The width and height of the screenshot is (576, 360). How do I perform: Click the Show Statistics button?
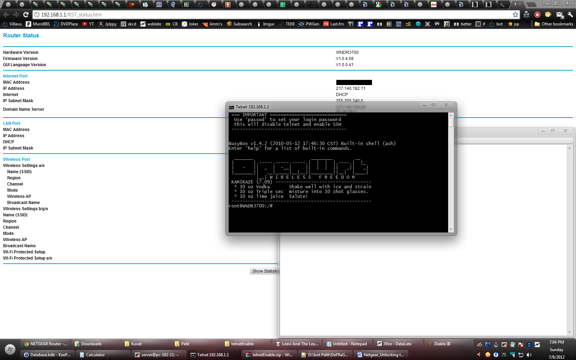point(264,271)
